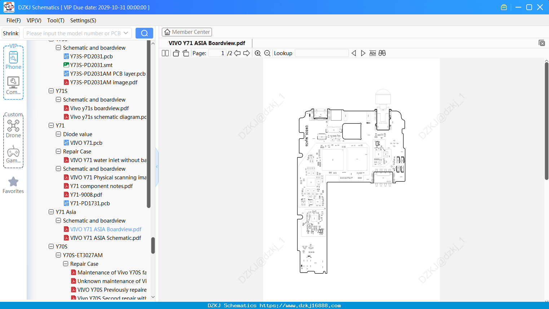Open VIVO Y70S Previously repaire file

point(109,290)
